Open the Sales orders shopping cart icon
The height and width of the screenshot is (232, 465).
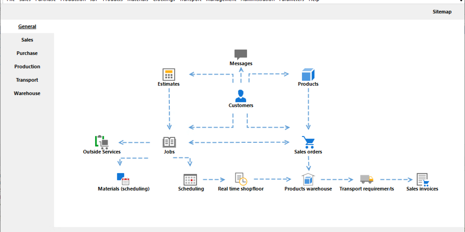coord(308,142)
